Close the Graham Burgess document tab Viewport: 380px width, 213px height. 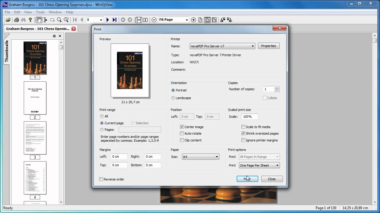coord(74,29)
